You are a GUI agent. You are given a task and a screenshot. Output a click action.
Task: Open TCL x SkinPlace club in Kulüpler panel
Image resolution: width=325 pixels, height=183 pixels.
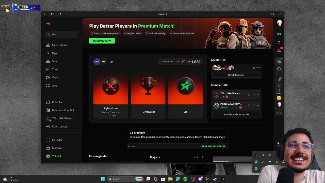tap(236, 95)
